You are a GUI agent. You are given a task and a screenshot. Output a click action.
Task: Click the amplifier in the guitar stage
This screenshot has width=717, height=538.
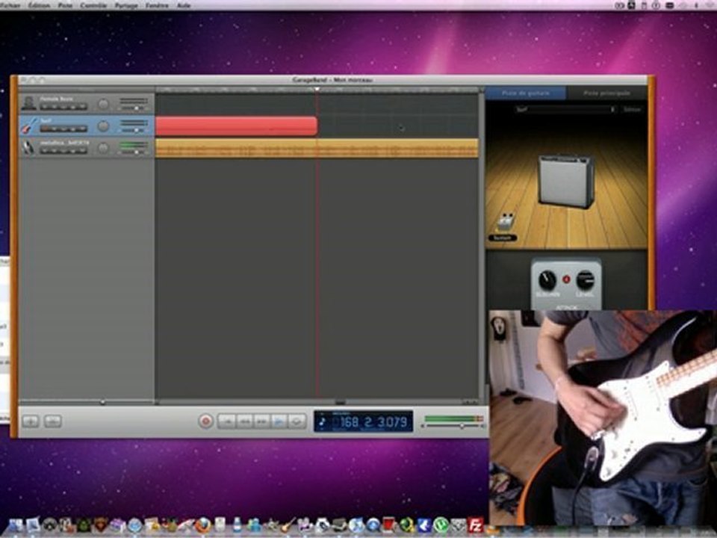point(566,180)
